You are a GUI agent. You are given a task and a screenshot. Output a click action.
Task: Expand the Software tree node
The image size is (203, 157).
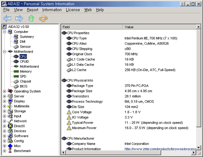point(4,136)
